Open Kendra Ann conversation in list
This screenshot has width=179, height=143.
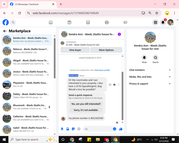(x=26, y=40)
